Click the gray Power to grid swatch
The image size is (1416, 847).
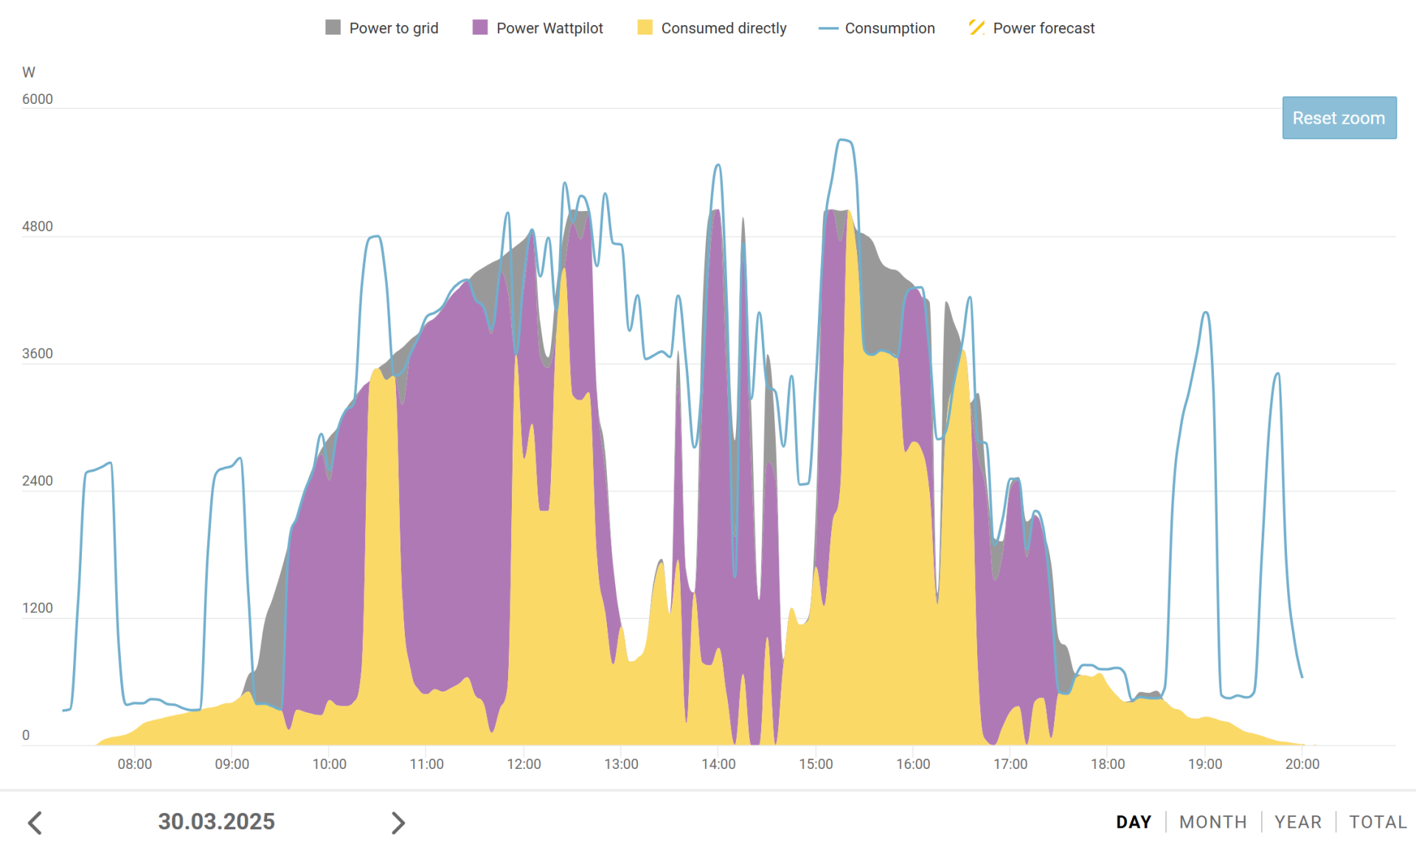click(333, 28)
